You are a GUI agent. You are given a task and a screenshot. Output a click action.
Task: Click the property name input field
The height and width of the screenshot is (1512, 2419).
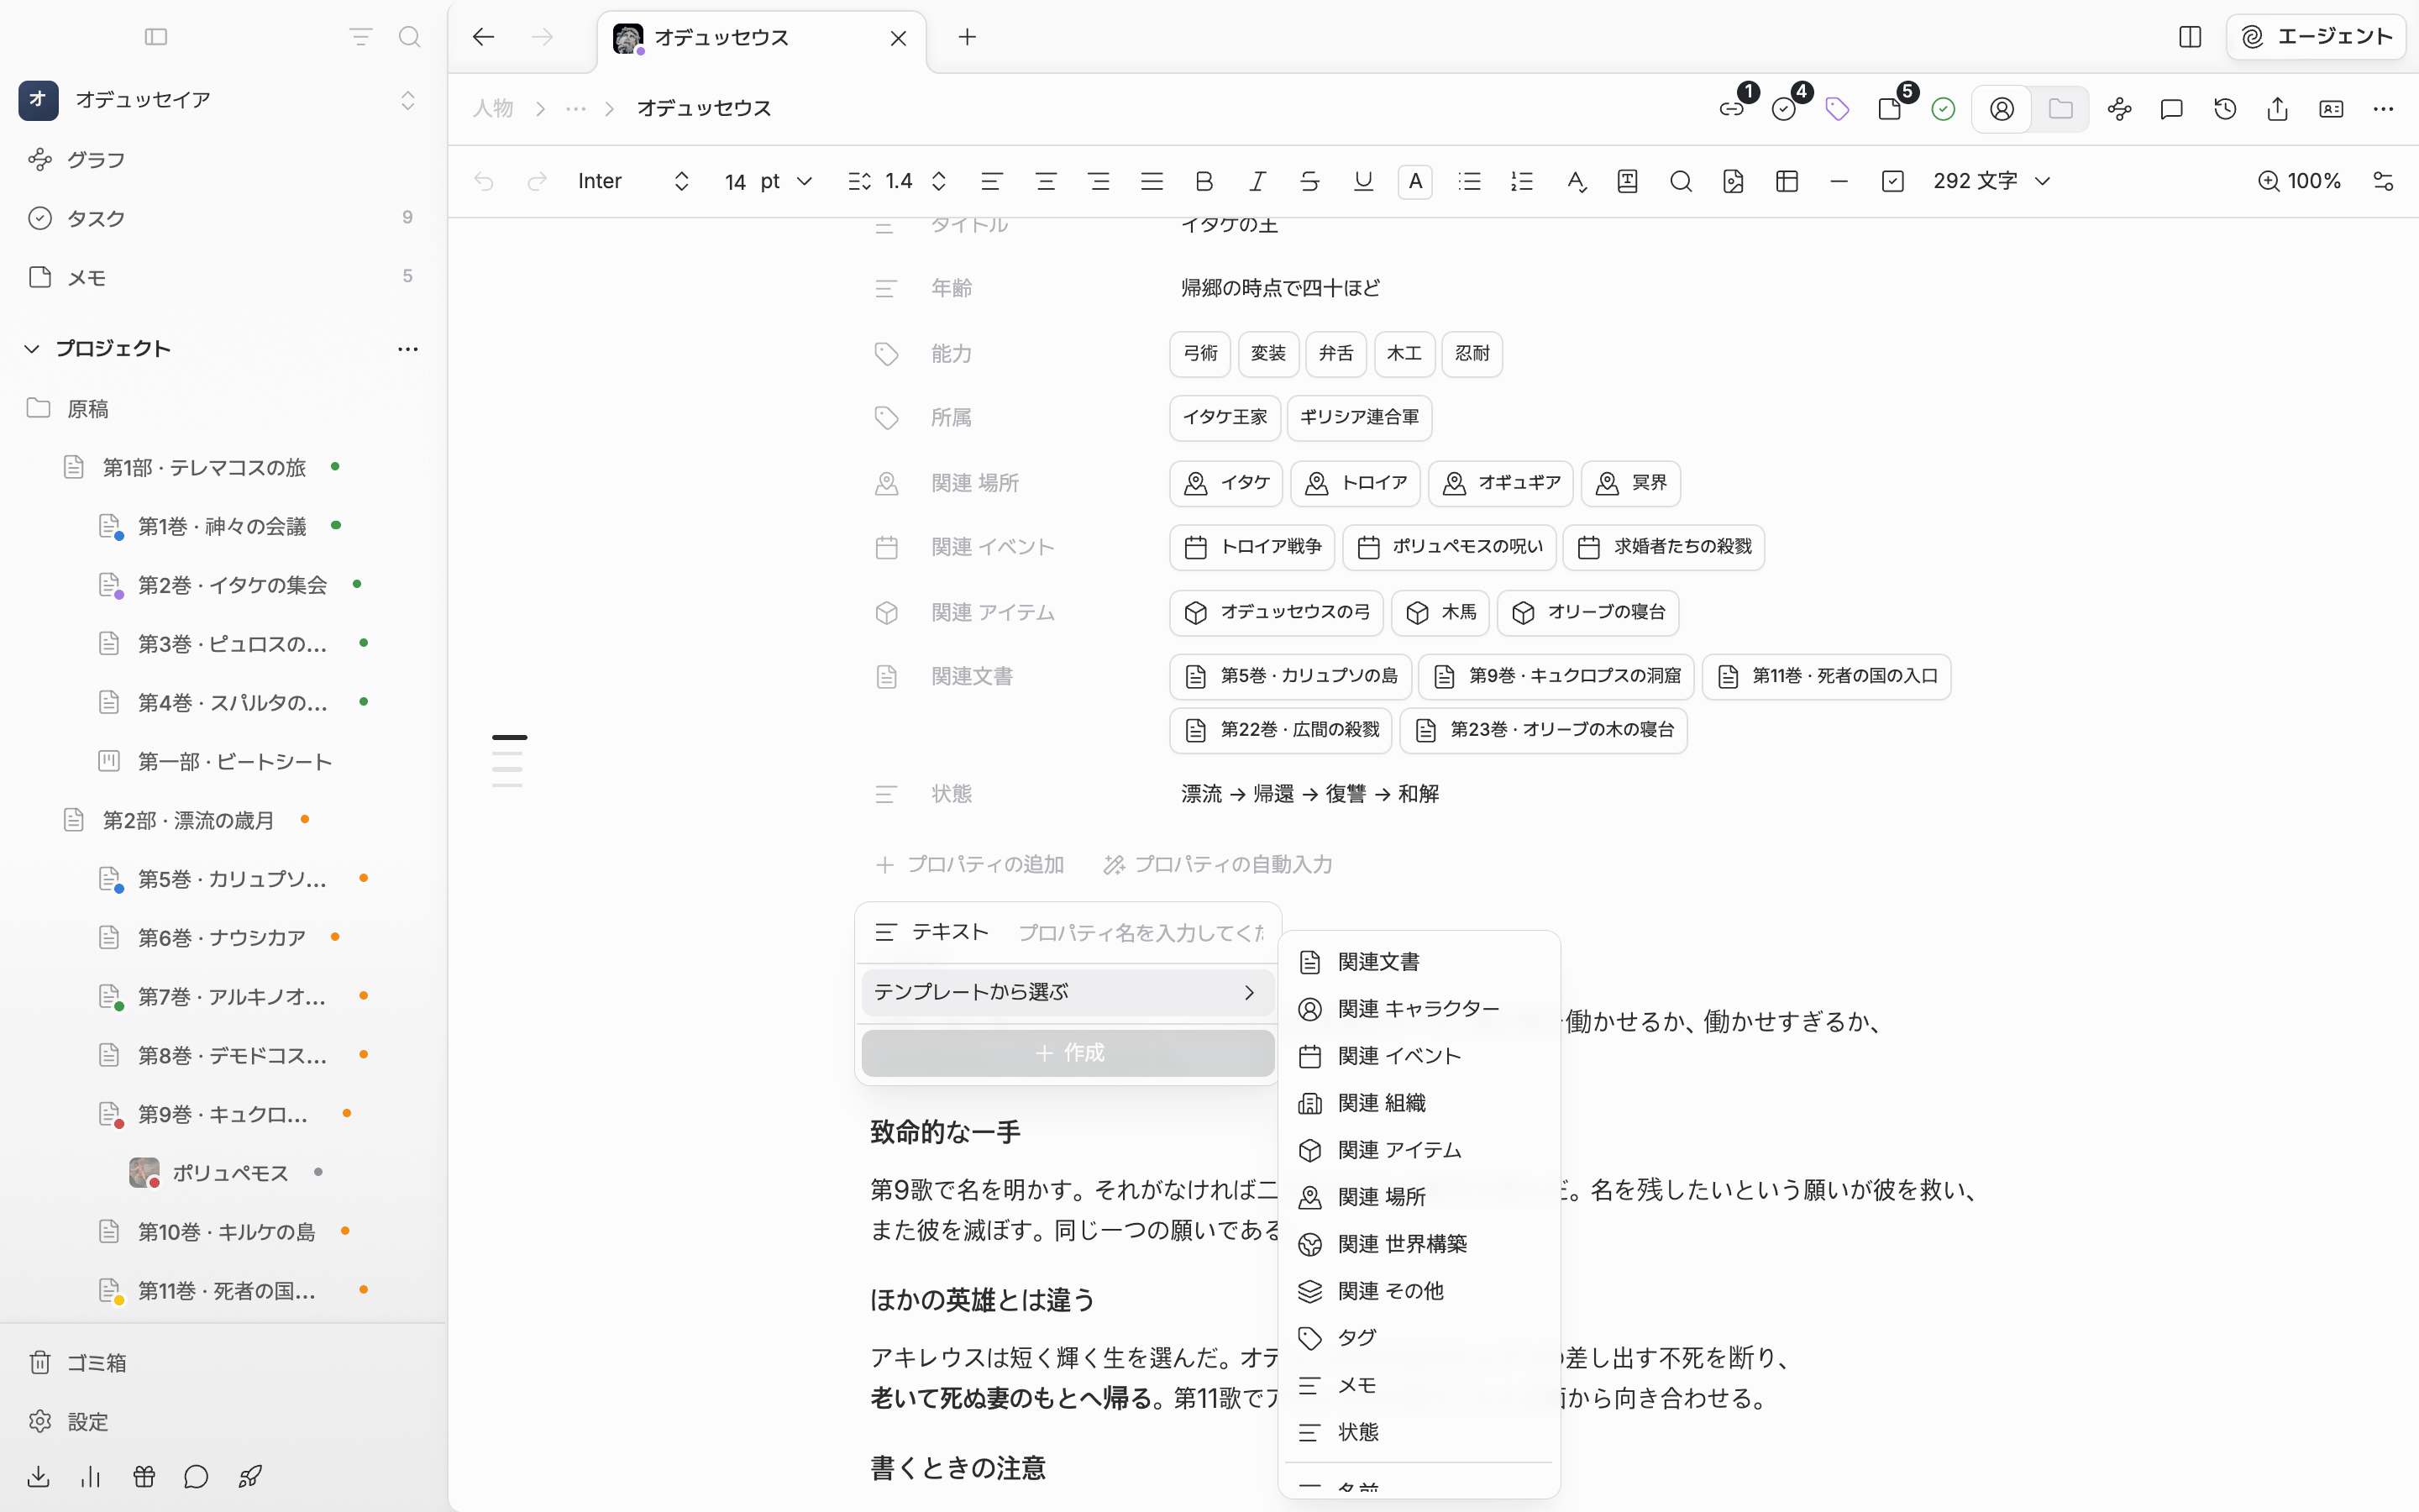(x=1141, y=932)
